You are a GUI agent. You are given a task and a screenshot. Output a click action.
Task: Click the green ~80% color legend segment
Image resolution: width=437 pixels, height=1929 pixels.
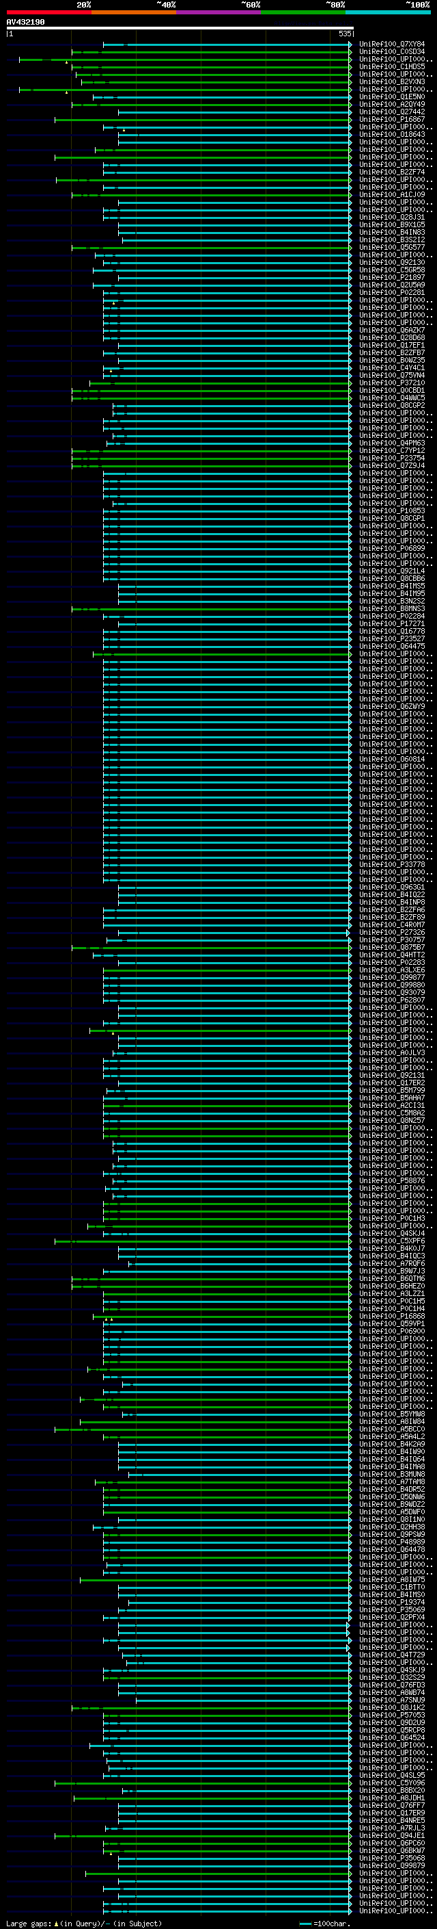pyautogui.click(x=303, y=12)
